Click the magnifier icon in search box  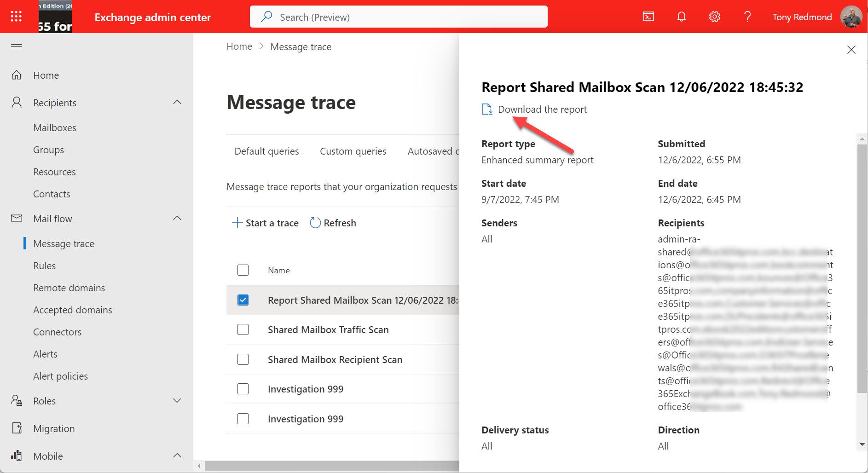266,17
